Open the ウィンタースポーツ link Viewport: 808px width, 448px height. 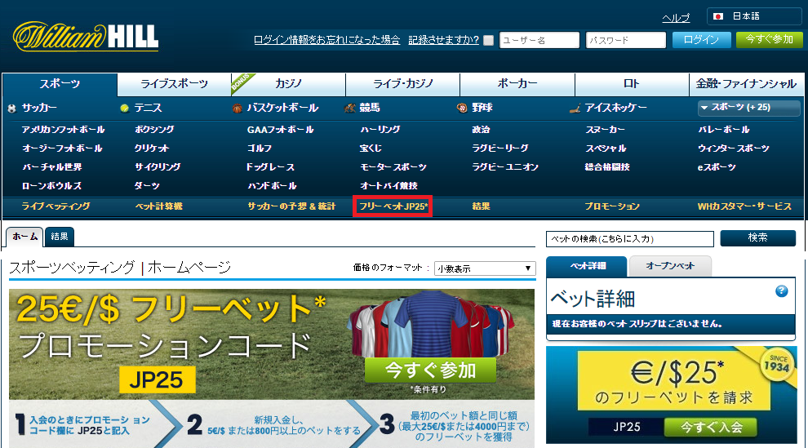(733, 149)
